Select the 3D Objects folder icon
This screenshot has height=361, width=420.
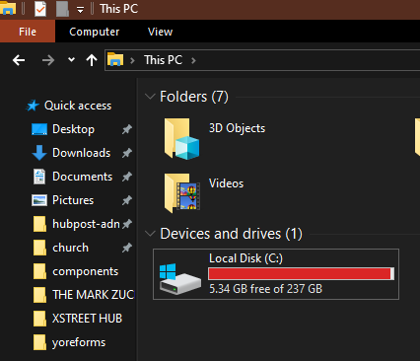coord(181,139)
